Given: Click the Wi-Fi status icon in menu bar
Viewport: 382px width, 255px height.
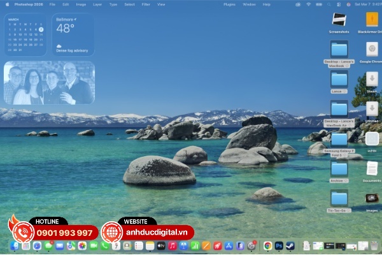Looking at the screenshot, I should point(308,4).
